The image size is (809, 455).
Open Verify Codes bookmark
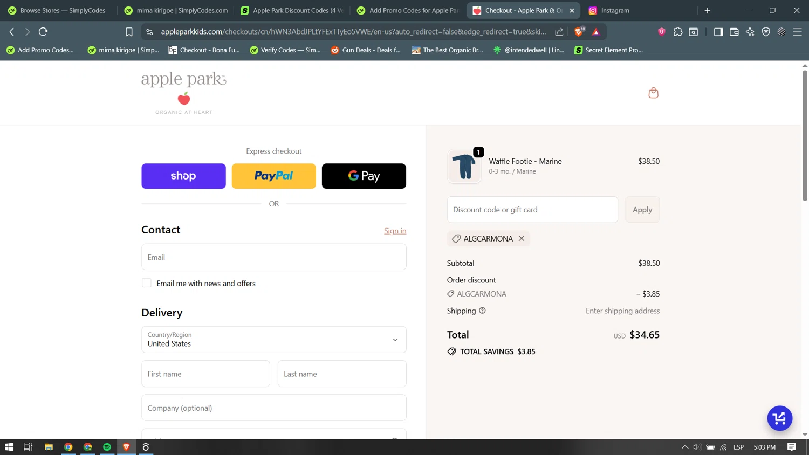pos(285,50)
